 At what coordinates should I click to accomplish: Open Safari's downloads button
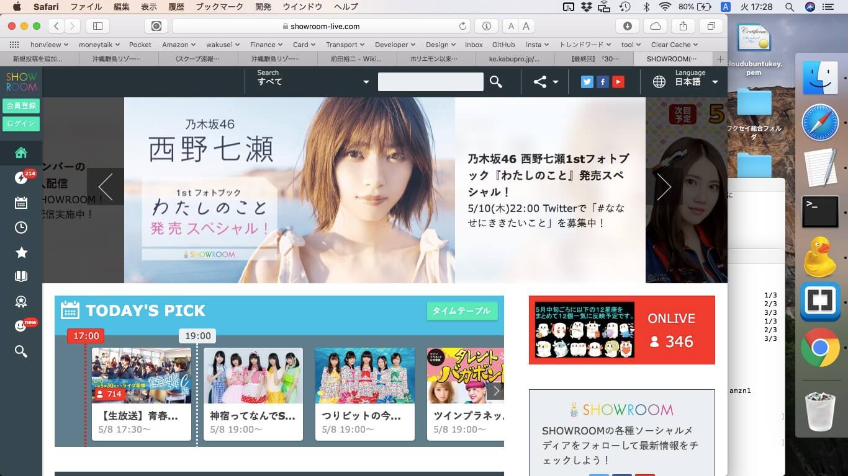pyautogui.click(x=628, y=26)
